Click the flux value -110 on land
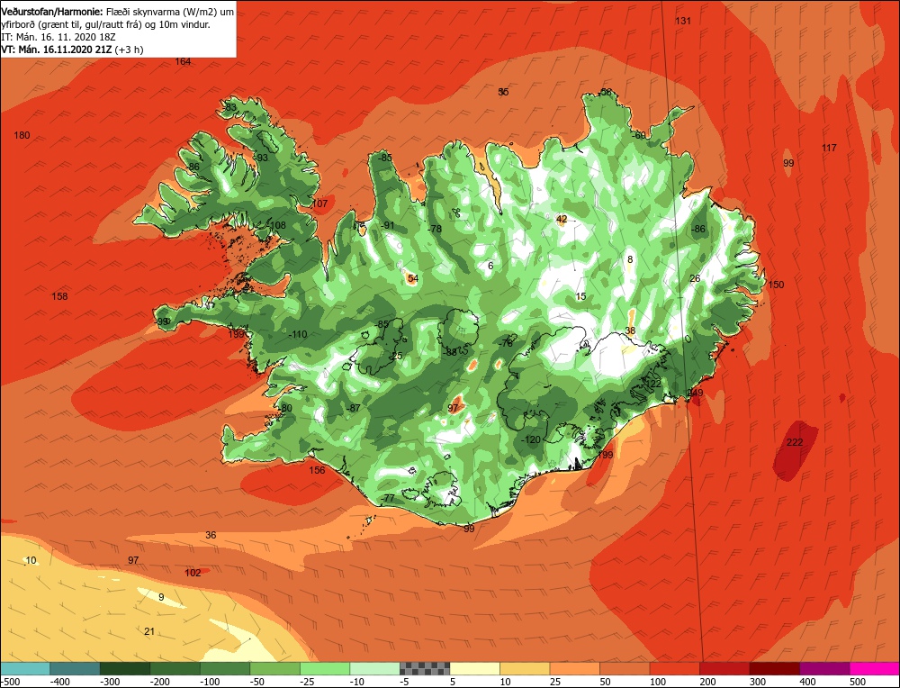900x688 pixels. pos(297,334)
